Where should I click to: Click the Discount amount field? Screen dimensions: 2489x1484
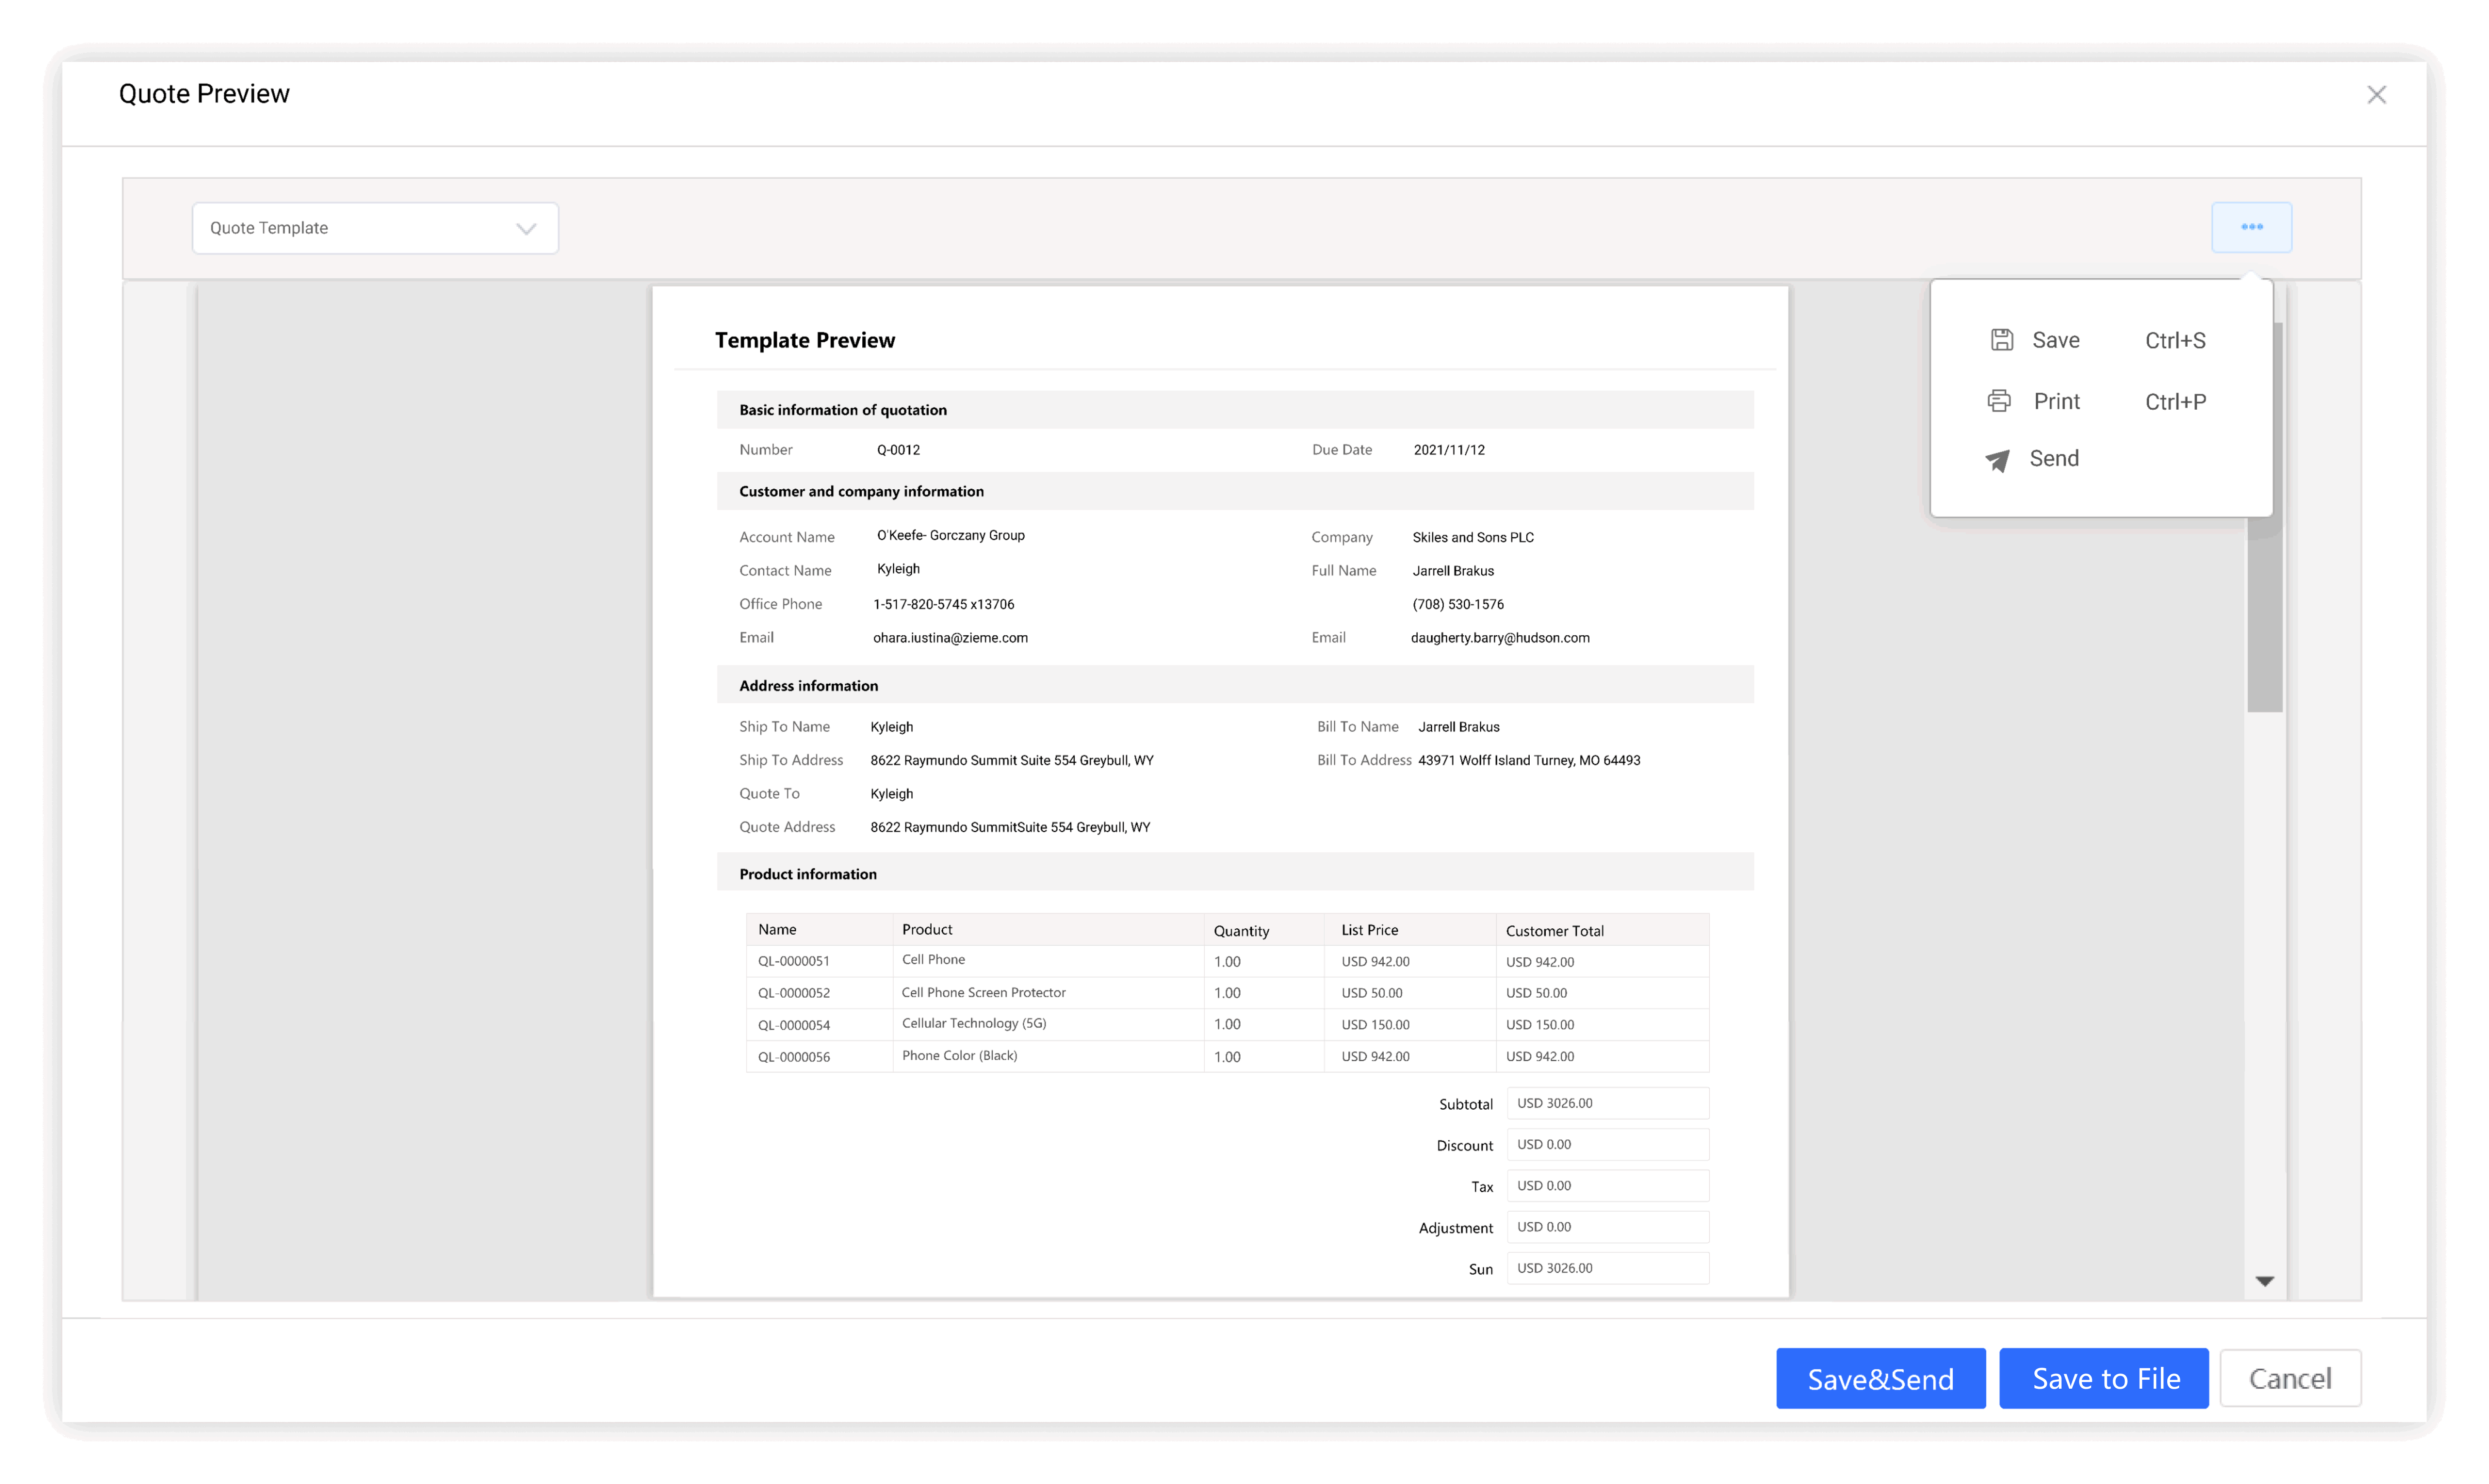[x=1607, y=1144]
